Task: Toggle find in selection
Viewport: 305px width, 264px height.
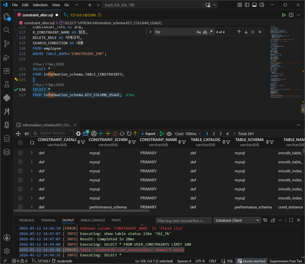Action: tap(253, 32)
